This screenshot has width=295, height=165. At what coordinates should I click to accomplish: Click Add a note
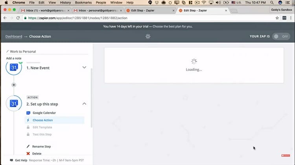14,58
